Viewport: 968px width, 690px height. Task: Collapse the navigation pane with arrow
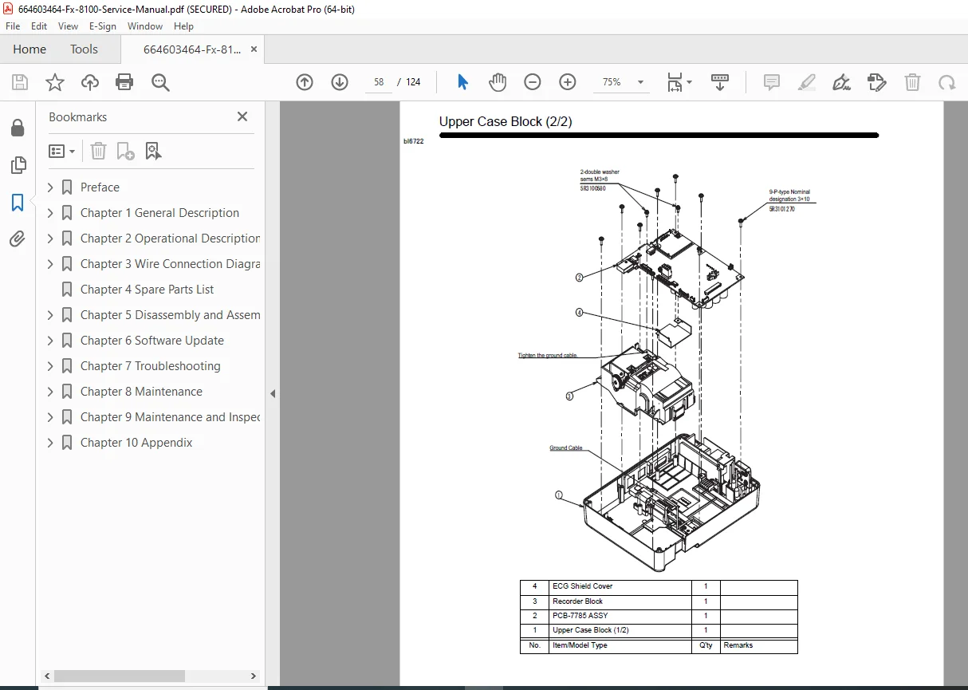pyautogui.click(x=273, y=393)
